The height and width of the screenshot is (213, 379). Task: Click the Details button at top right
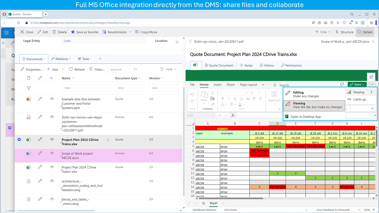(x=364, y=32)
